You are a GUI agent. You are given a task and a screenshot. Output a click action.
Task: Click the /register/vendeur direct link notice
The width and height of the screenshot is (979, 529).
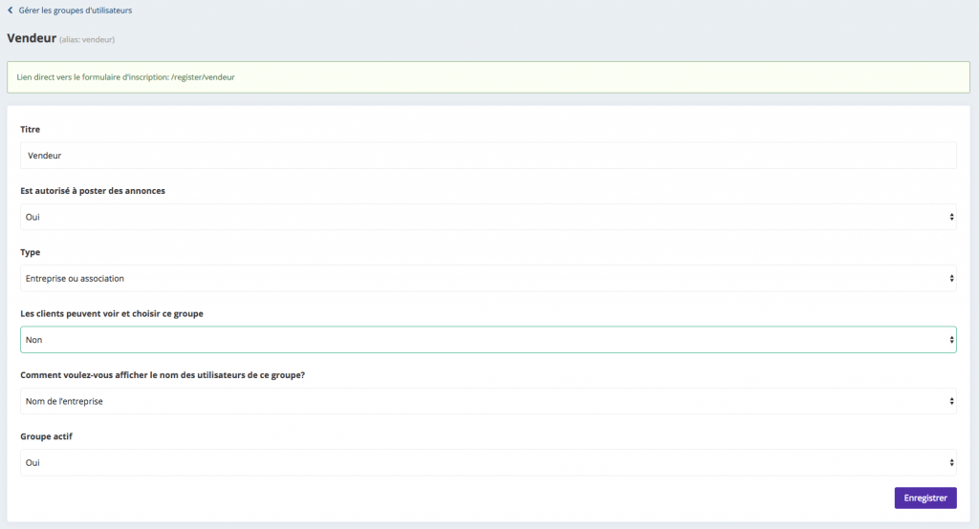click(x=489, y=77)
